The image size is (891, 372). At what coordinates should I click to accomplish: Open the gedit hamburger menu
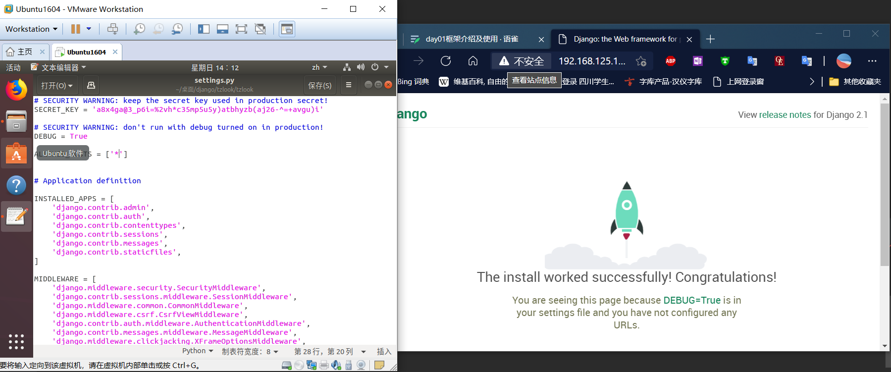point(349,85)
